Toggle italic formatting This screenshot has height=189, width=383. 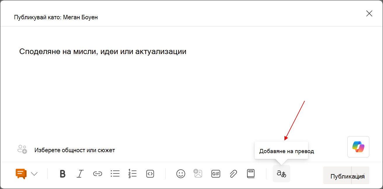(80, 174)
